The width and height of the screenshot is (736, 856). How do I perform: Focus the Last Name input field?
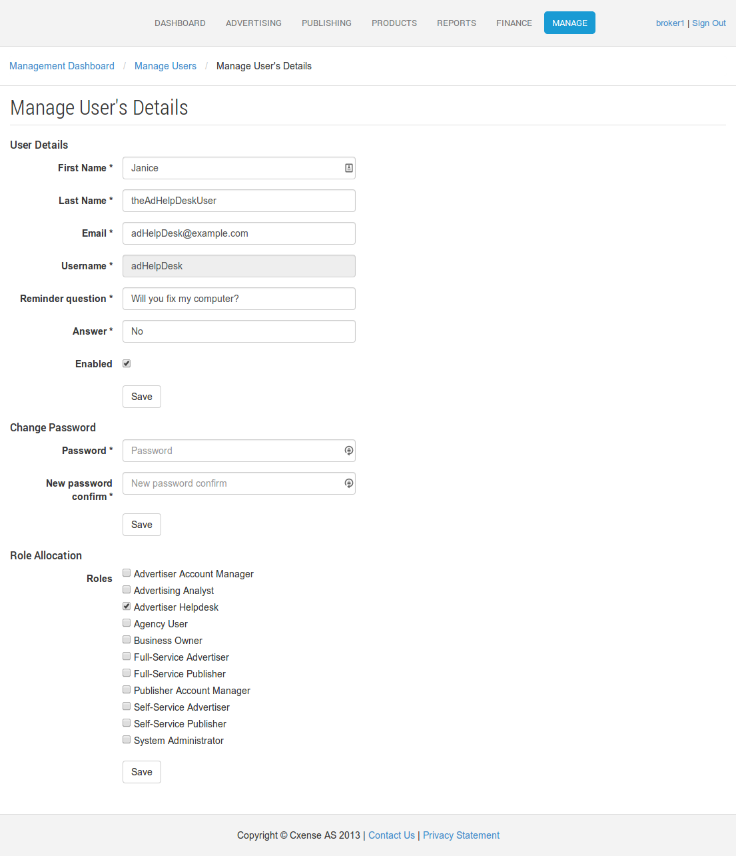239,201
